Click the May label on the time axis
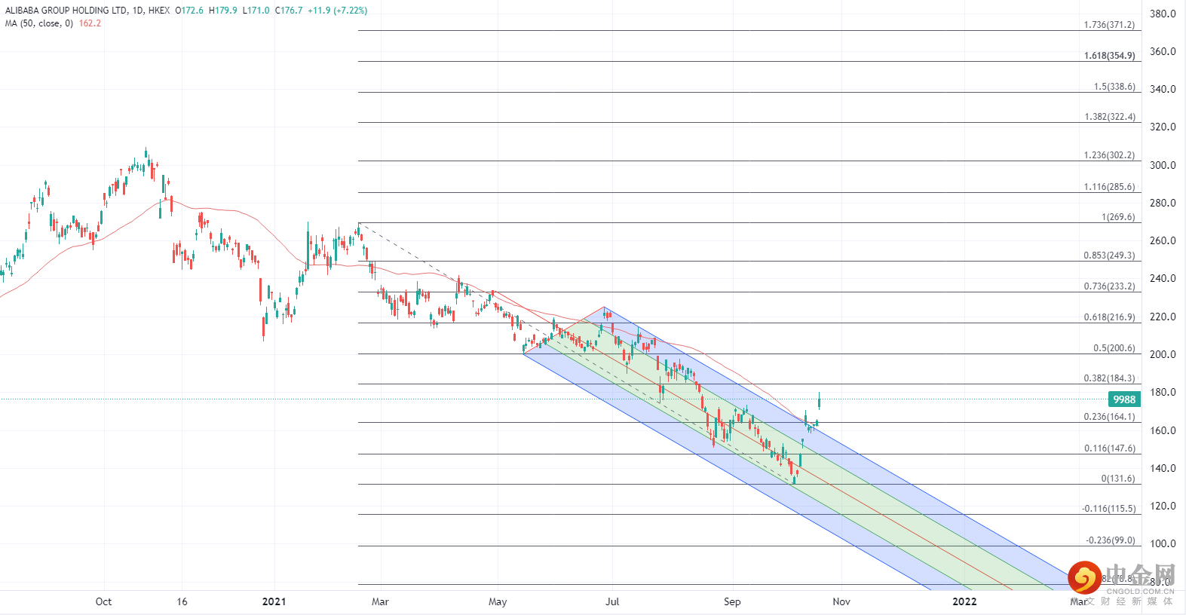Image resolution: width=1186 pixels, height=615 pixels. tap(498, 601)
